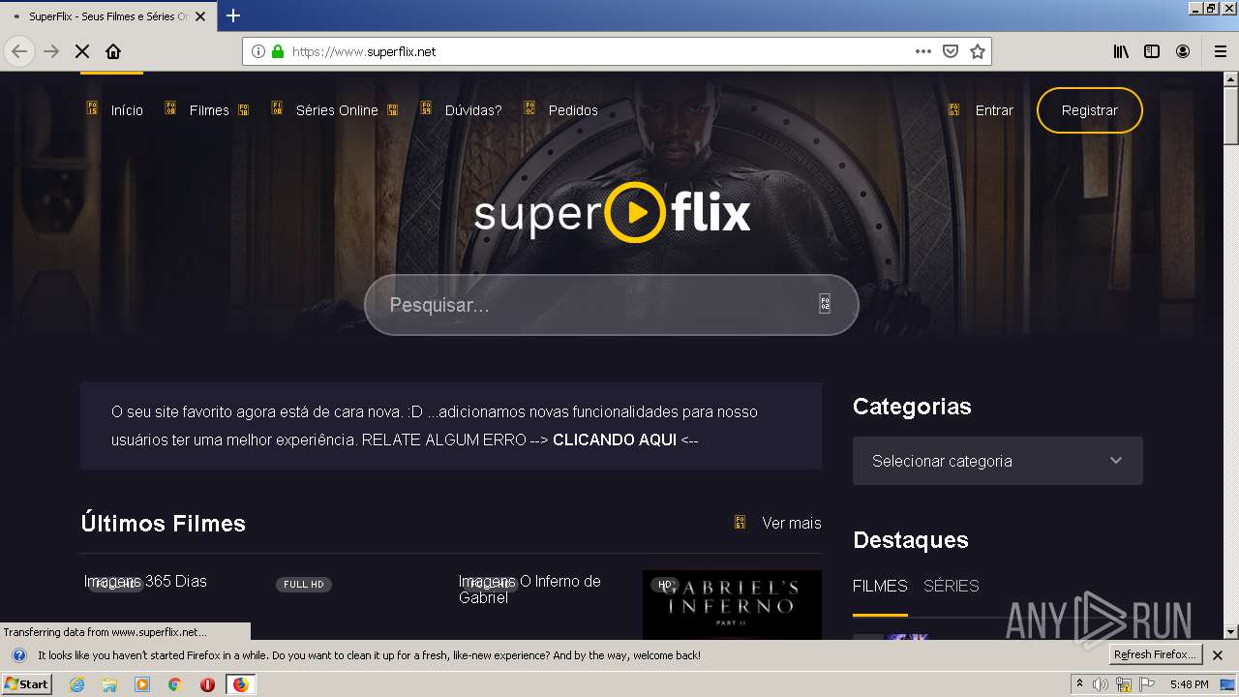
Task: Switch to the FILMES tab in Destaques
Action: pyautogui.click(x=880, y=586)
